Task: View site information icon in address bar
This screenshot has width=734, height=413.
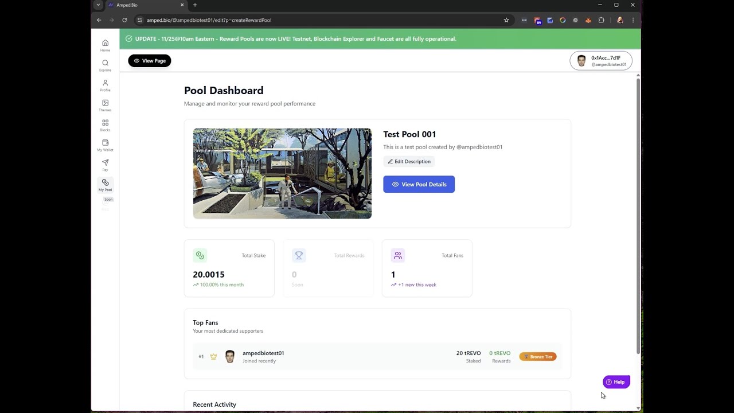Action: 139,20
